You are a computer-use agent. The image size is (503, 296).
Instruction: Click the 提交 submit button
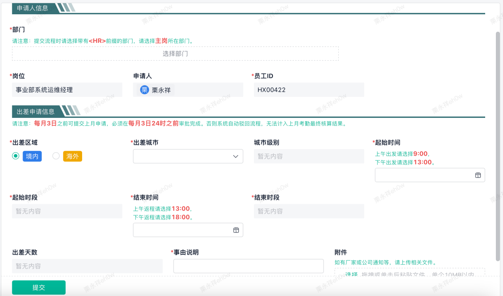[39, 288]
